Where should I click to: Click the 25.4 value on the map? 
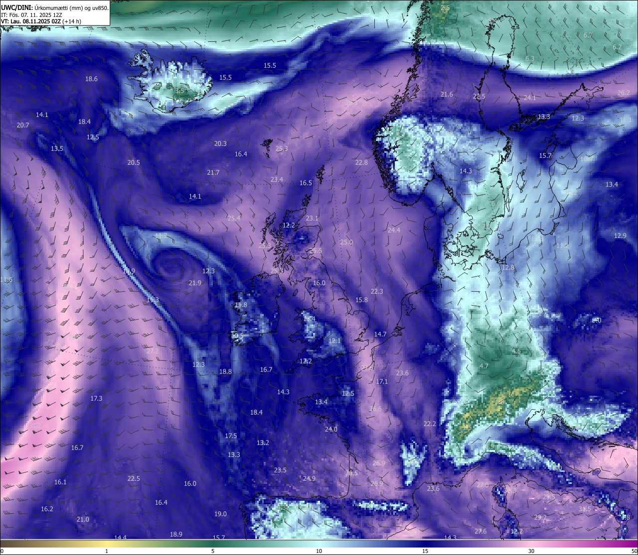234,218
